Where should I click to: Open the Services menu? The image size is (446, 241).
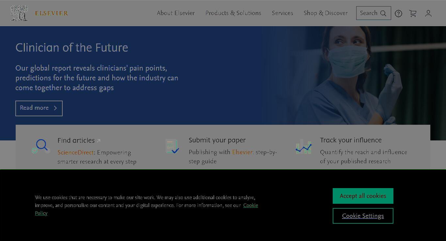point(282,13)
